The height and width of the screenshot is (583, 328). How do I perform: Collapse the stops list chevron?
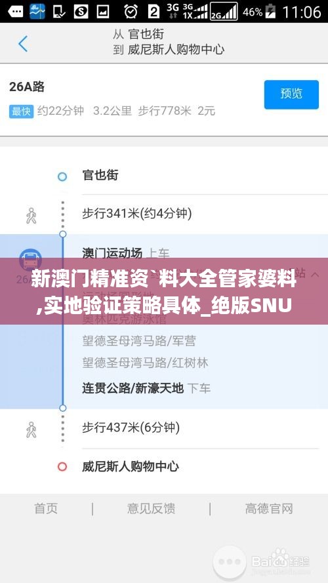coord(315,274)
